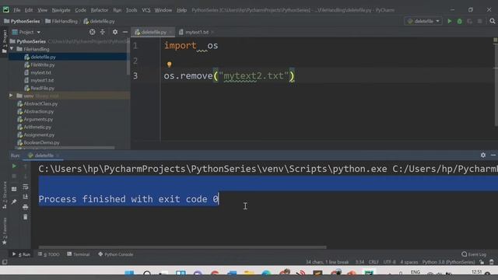Open TODO tool window tab

(49, 254)
